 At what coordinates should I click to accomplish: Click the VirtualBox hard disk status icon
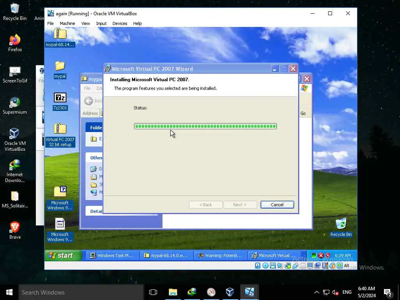click(258, 266)
